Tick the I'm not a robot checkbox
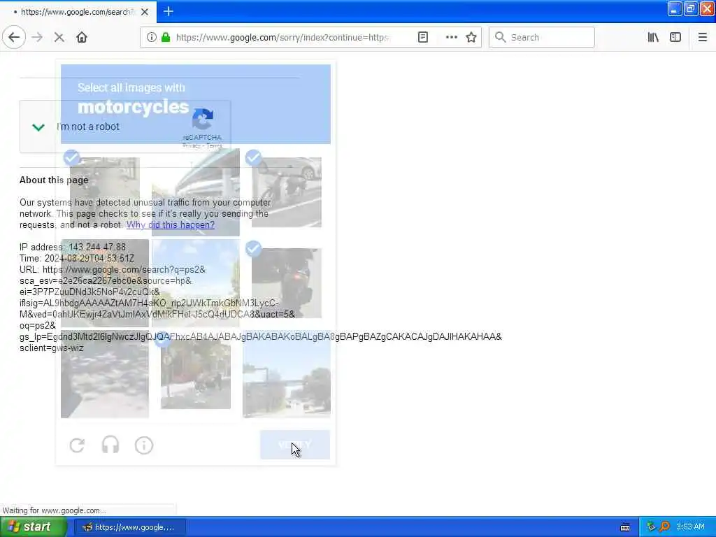This screenshot has width=716, height=537. [38, 127]
